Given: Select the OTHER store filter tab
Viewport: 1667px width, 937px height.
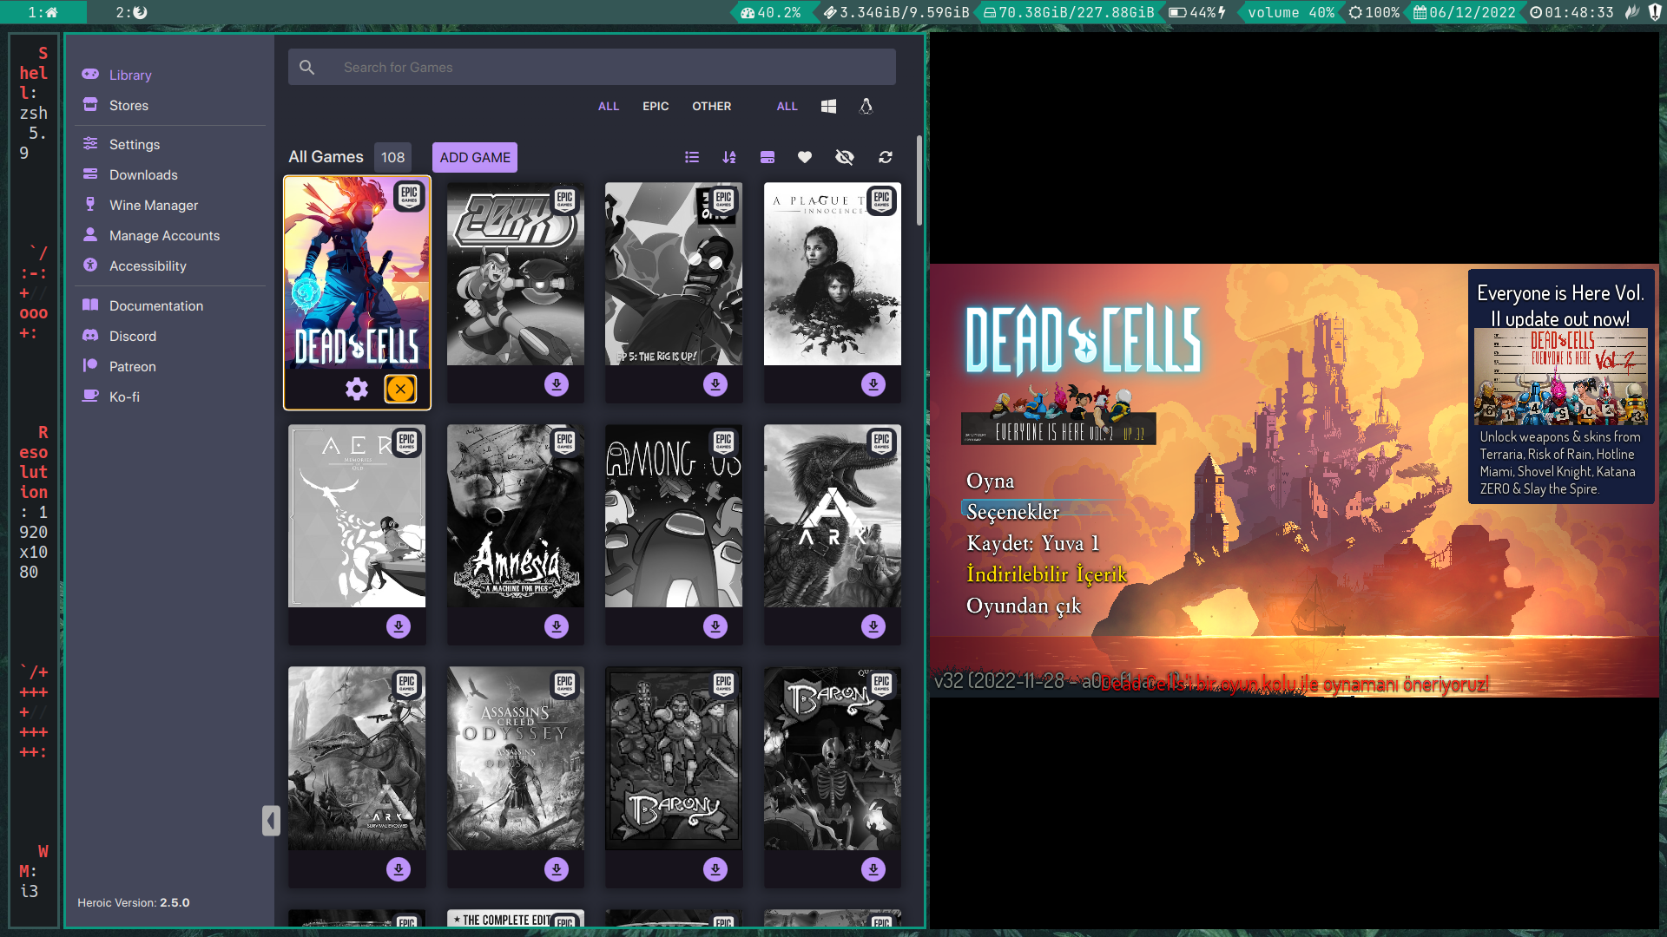Looking at the screenshot, I should pyautogui.click(x=711, y=106).
